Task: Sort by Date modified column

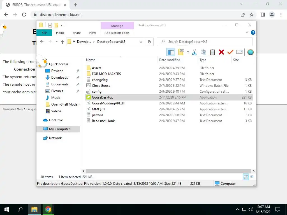Action: point(177,60)
